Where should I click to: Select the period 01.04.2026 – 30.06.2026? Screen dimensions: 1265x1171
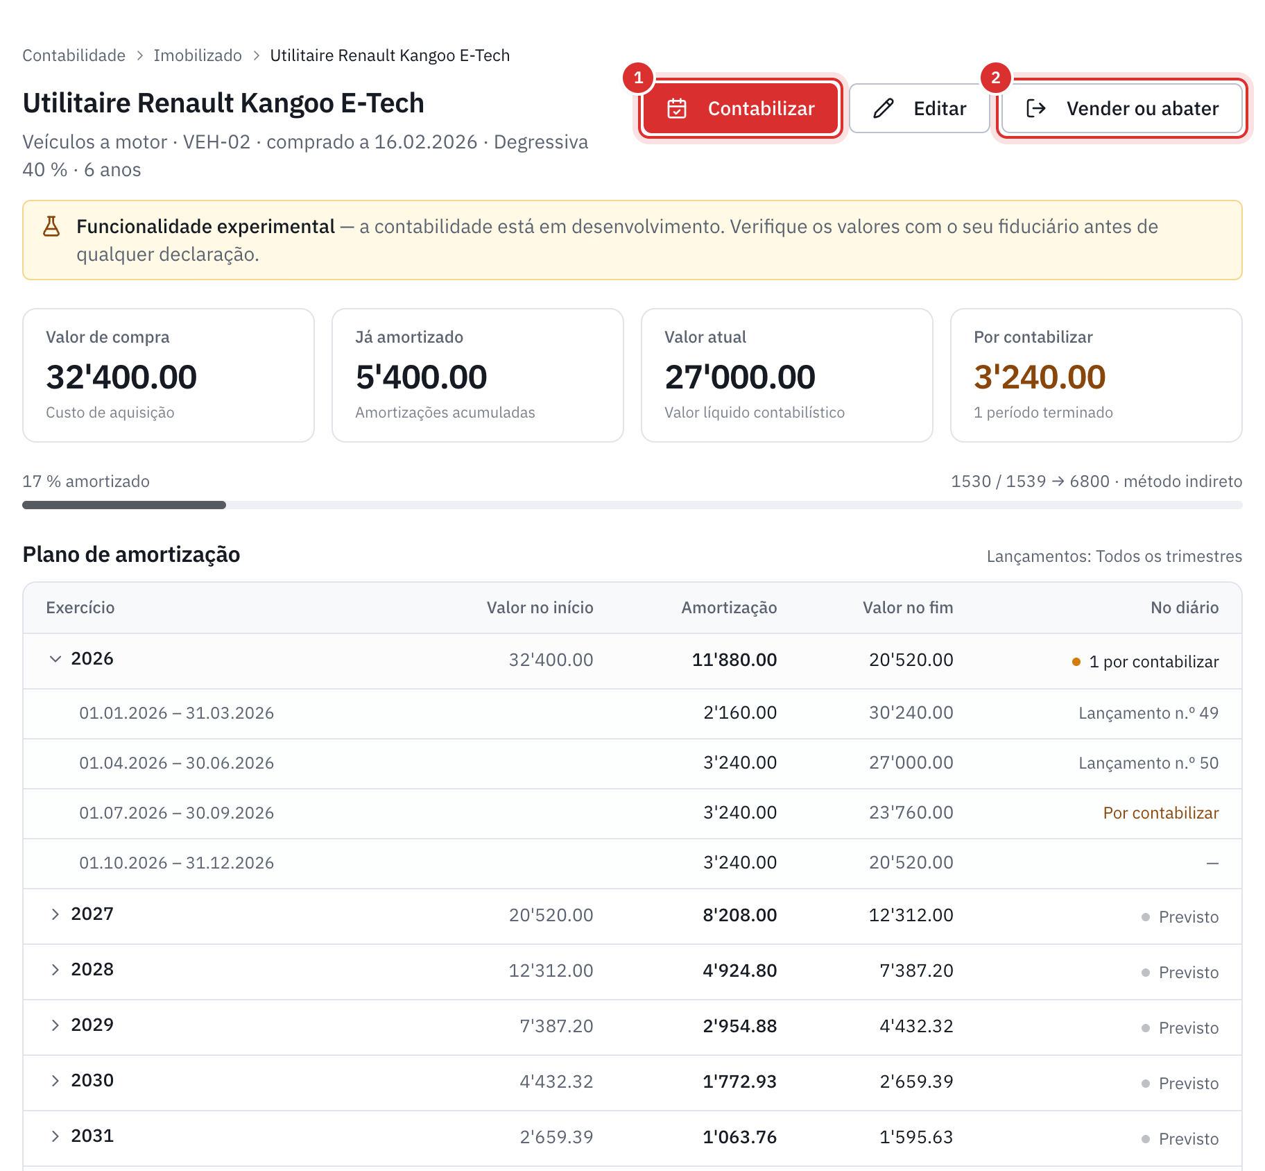click(x=177, y=763)
